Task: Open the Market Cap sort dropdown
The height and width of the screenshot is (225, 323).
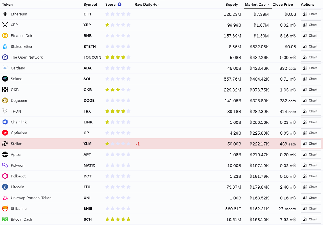Action: pos(258,4)
